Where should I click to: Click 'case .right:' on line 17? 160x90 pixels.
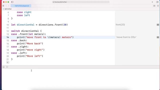[20, 47]
